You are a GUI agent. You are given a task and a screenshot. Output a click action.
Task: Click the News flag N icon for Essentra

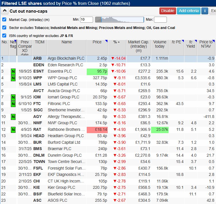(x=13, y=72)
